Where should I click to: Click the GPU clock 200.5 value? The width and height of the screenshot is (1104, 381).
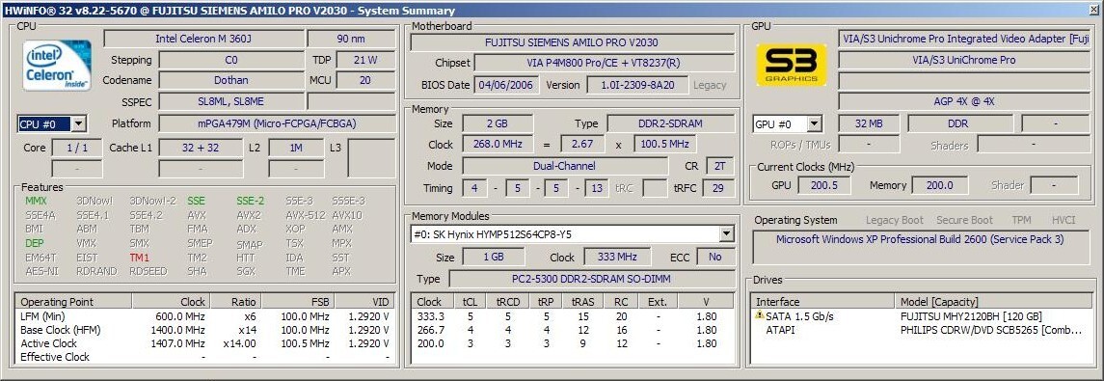click(x=823, y=185)
